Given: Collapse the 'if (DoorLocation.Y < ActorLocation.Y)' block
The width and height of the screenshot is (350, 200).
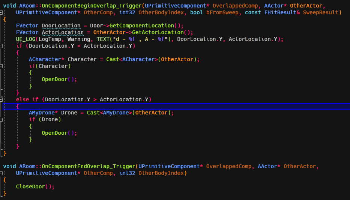Looking at the screenshot, I should click(x=1, y=46).
